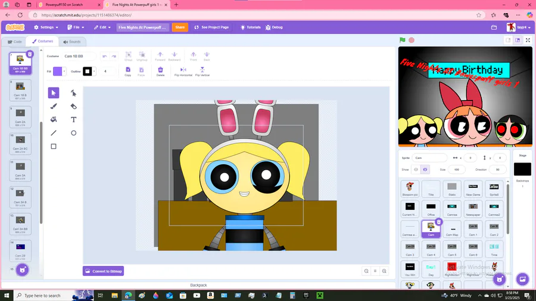Enter full screen stage mode
Image resolution: width=536 pixels, height=301 pixels.
tap(528, 40)
